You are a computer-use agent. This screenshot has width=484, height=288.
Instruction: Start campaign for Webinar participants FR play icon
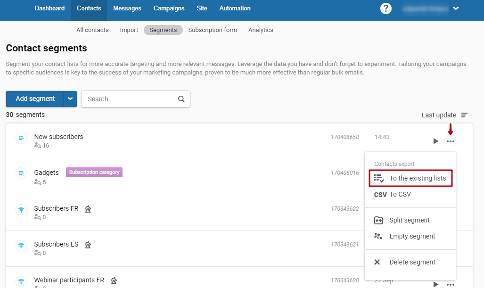click(435, 284)
